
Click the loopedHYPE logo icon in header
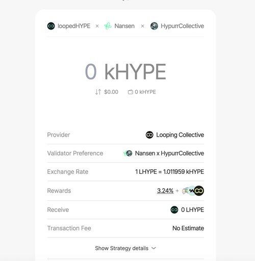[51, 26]
